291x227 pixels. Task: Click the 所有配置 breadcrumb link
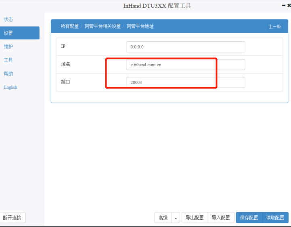(x=69, y=26)
